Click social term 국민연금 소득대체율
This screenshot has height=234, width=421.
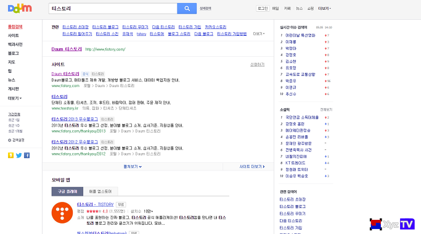[x=302, y=117]
